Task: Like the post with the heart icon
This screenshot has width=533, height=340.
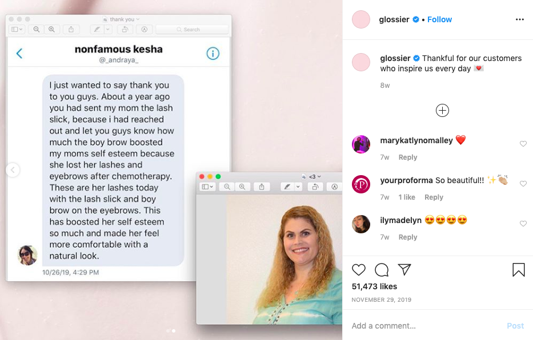Action: coord(359,270)
